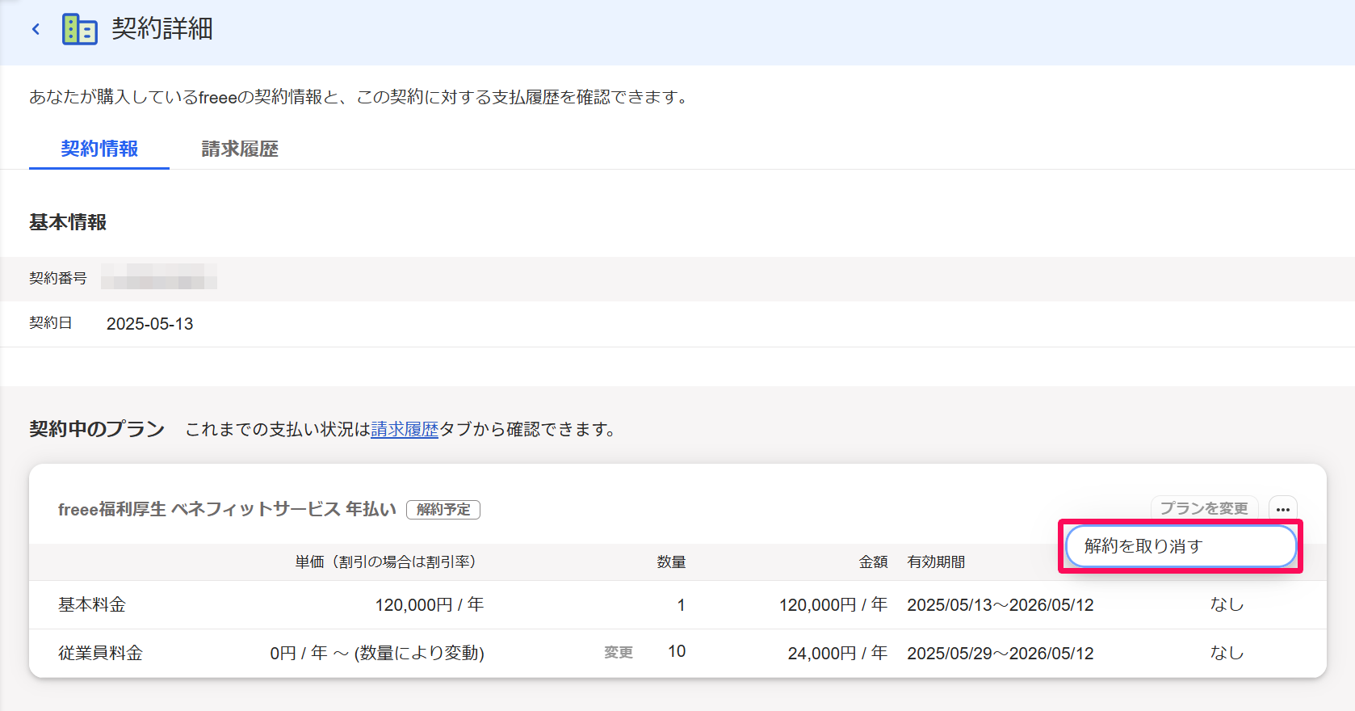The height and width of the screenshot is (711, 1355).
Task: Click quantity 1 in 基本料金 row
Action: (x=681, y=605)
